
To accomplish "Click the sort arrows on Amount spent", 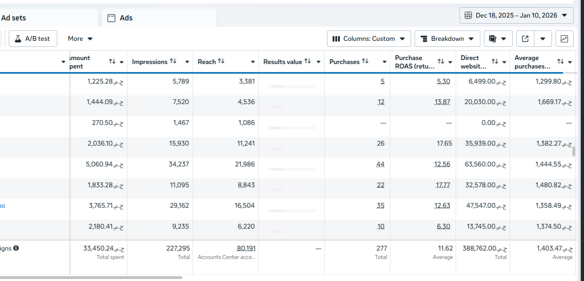I will [112, 62].
